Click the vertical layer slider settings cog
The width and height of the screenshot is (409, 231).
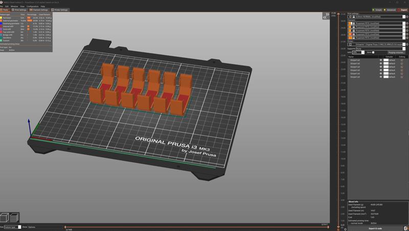click(x=346, y=229)
